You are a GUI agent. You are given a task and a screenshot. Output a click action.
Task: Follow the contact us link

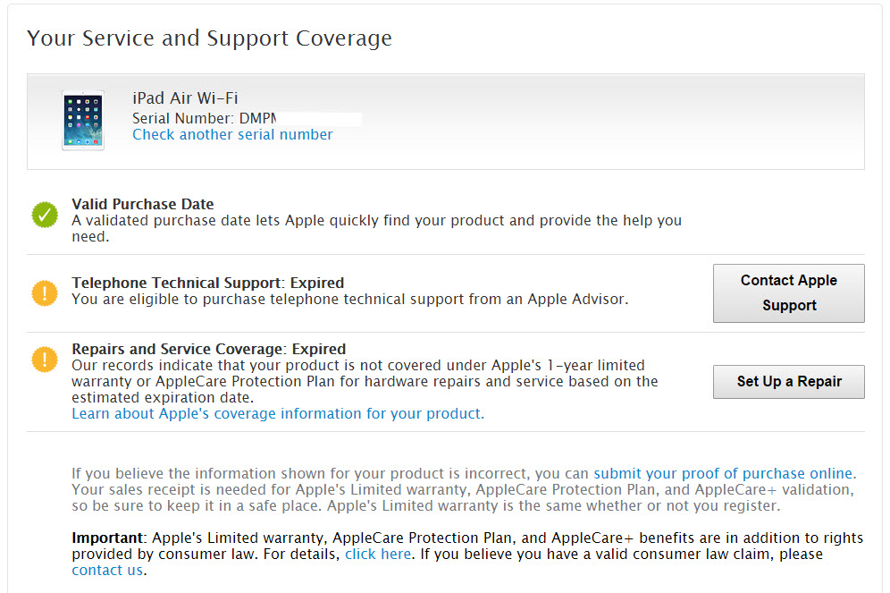106,571
